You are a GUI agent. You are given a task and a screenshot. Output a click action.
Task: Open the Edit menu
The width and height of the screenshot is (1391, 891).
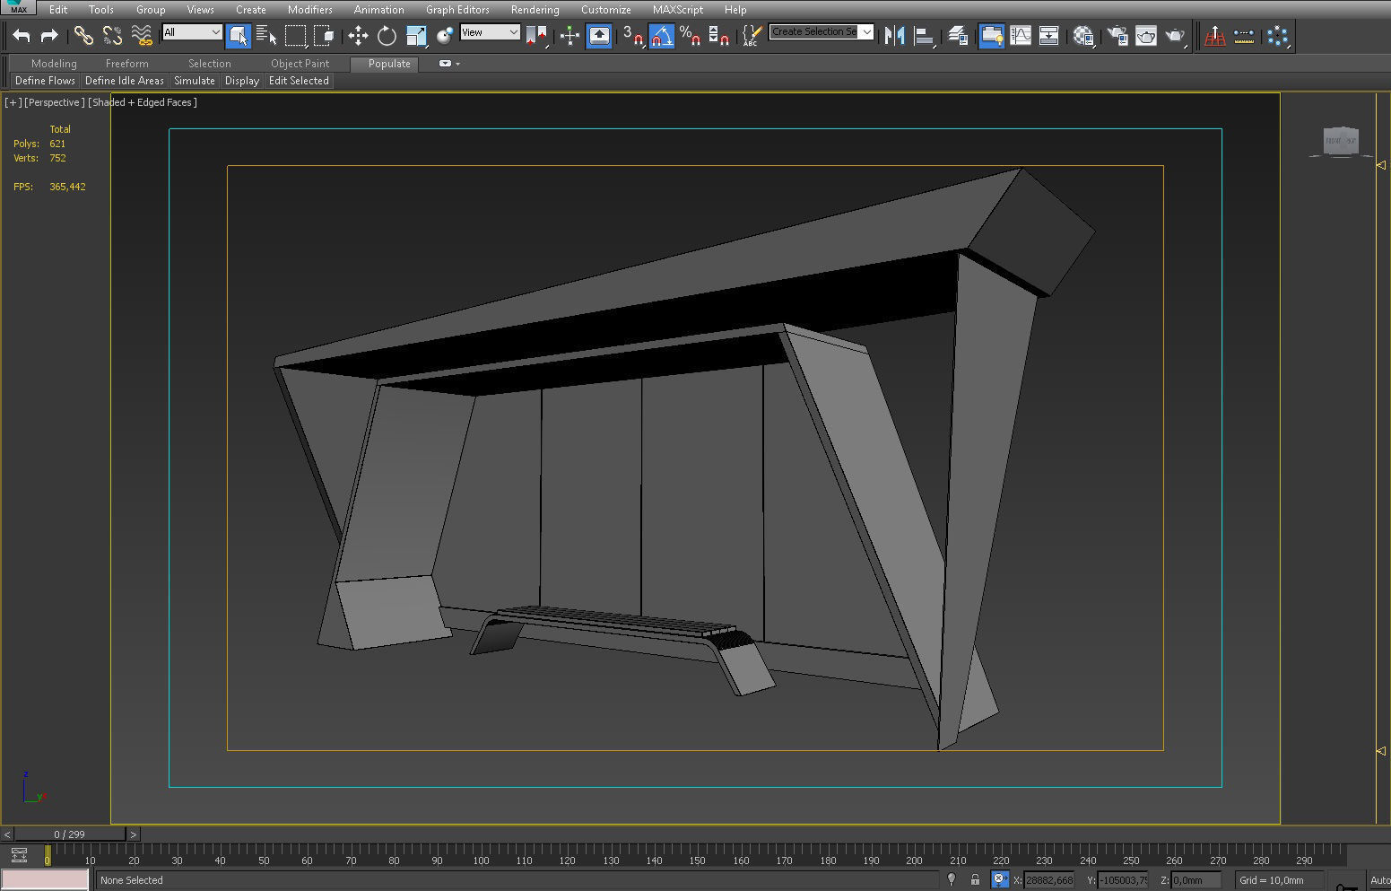pyautogui.click(x=58, y=9)
